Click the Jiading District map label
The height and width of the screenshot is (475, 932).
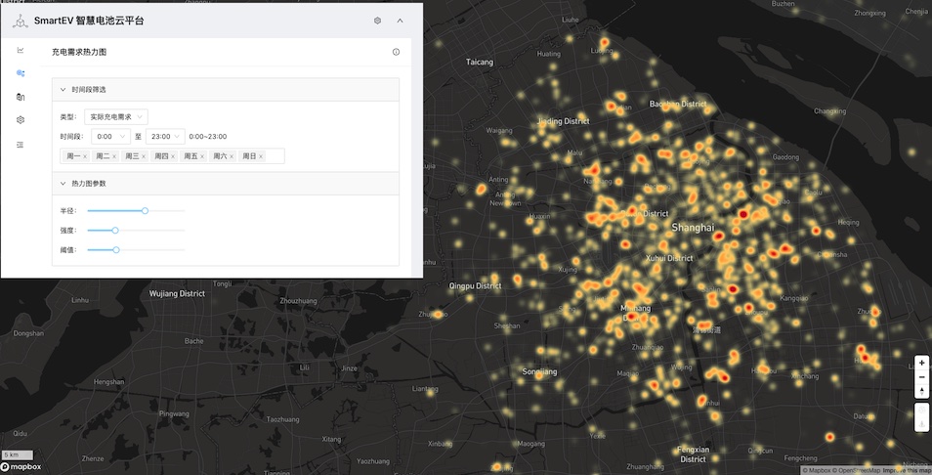[564, 121]
